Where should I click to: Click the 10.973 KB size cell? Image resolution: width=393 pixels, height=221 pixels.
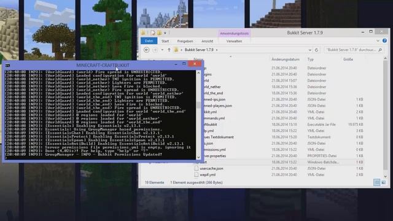tap(356, 124)
